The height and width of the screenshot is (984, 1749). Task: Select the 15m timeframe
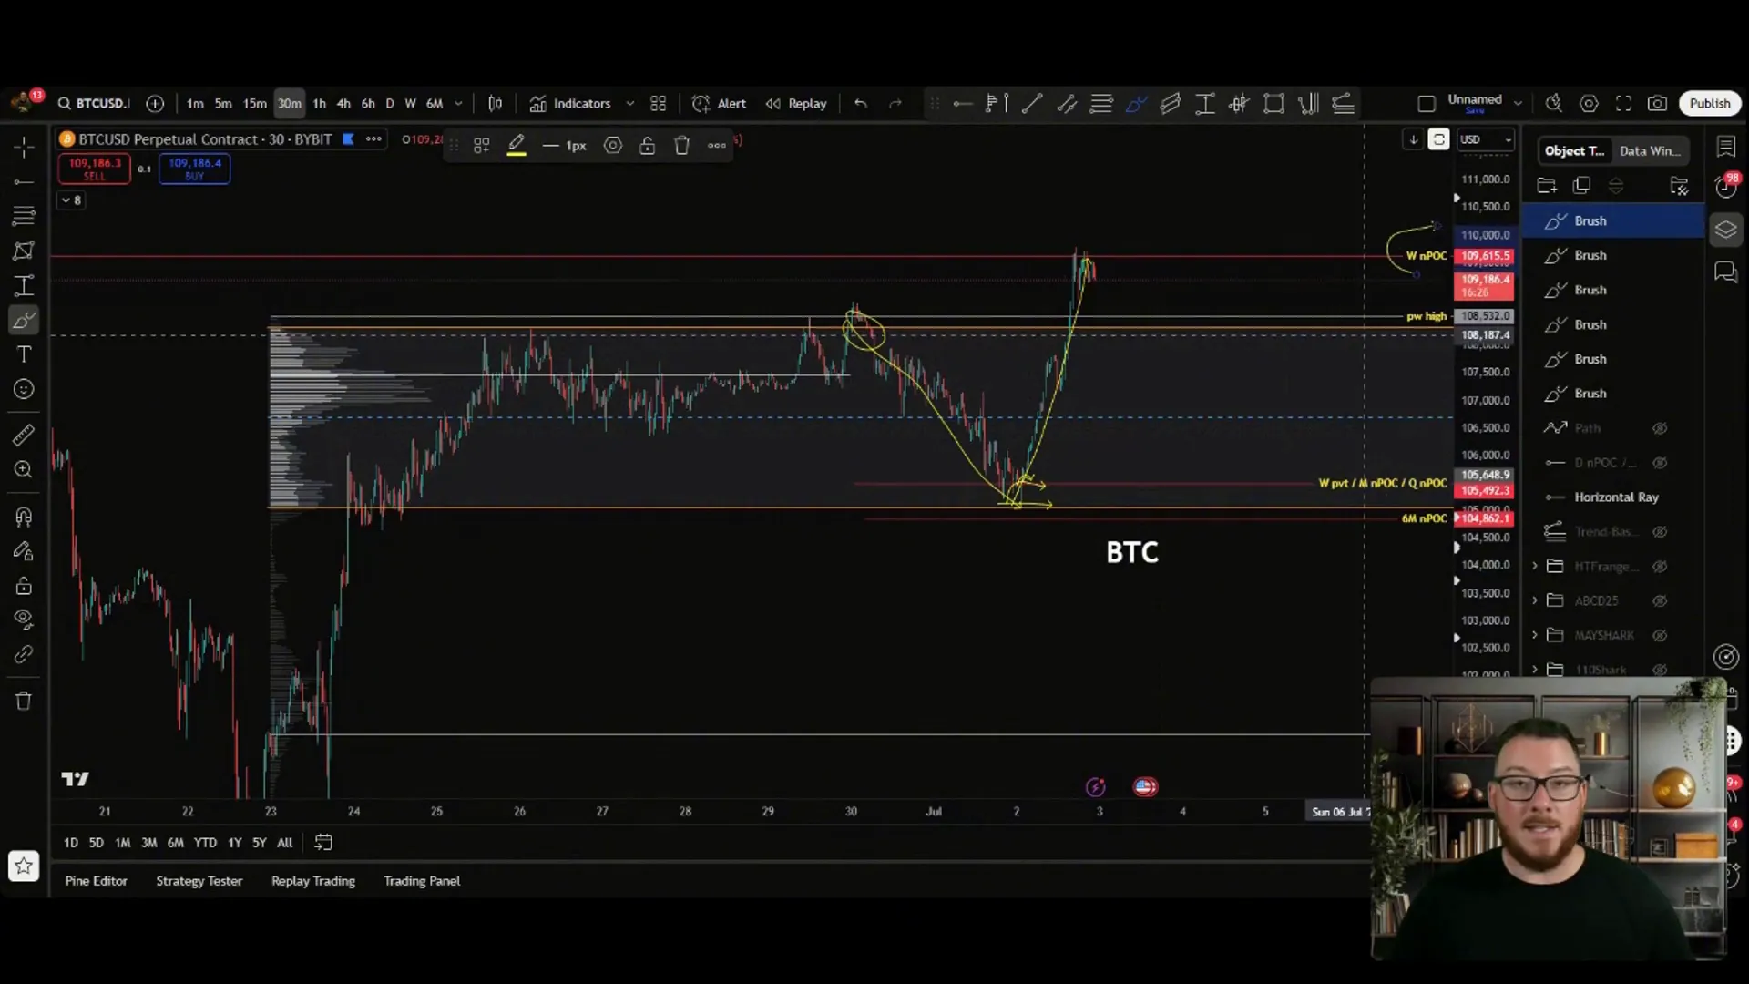coord(255,104)
